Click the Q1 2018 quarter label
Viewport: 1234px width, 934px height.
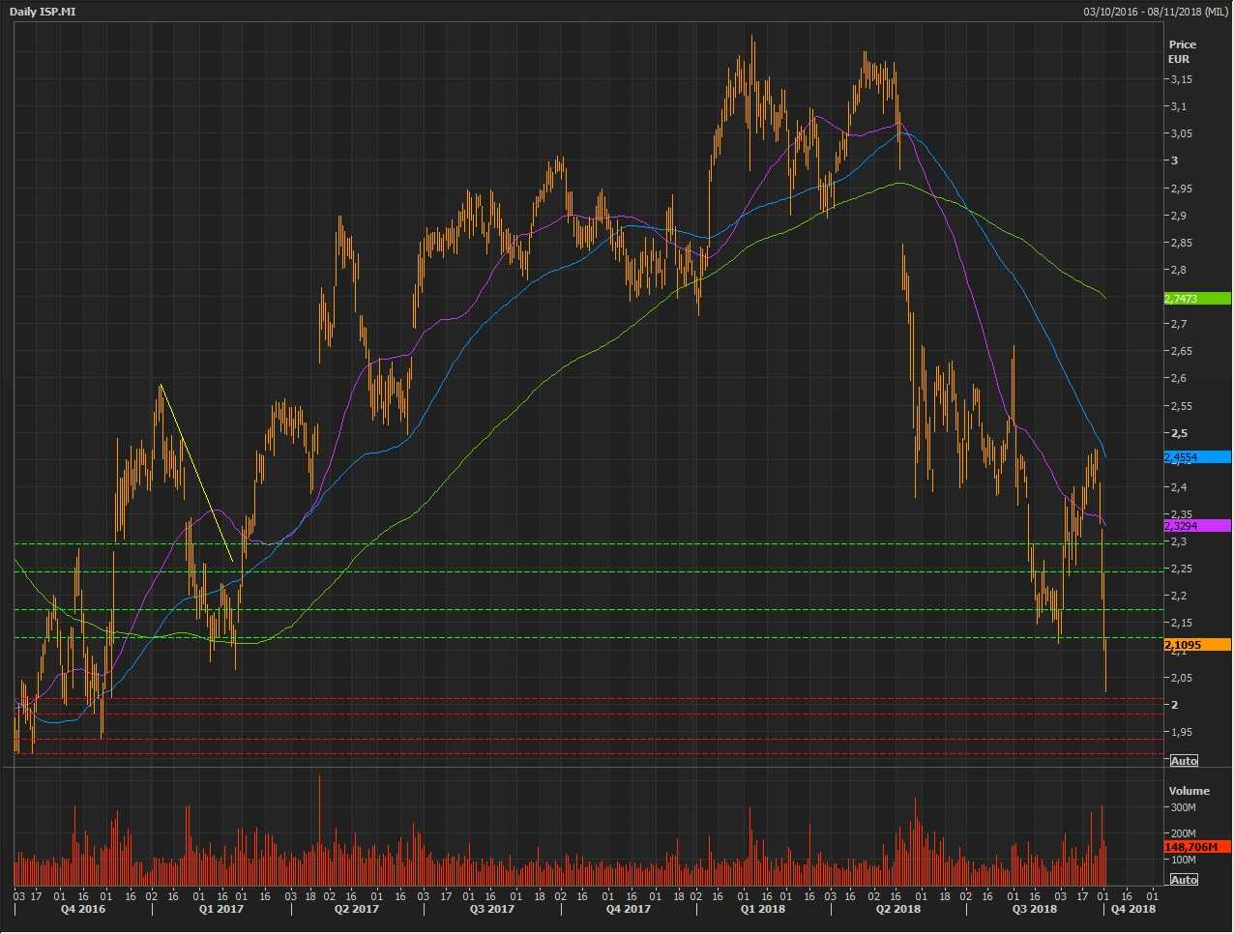pos(763,909)
